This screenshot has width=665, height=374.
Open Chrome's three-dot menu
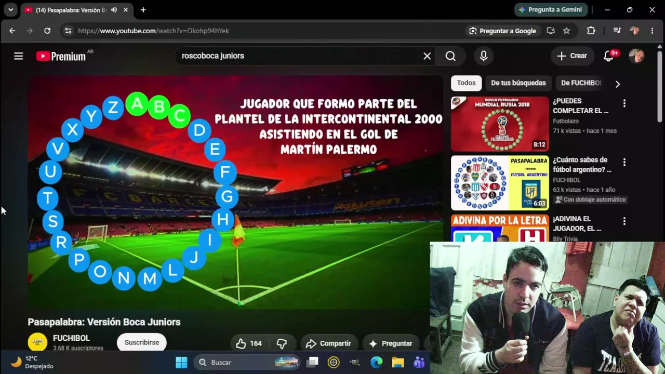(x=652, y=31)
